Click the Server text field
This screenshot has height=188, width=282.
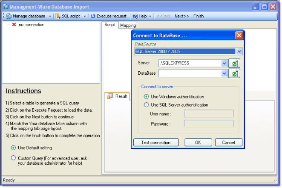coord(190,63)
